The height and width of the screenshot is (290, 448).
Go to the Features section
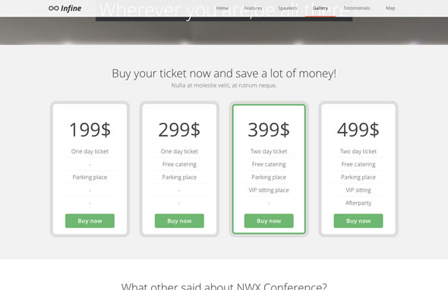pyautogui.click(x=253, y=8)
